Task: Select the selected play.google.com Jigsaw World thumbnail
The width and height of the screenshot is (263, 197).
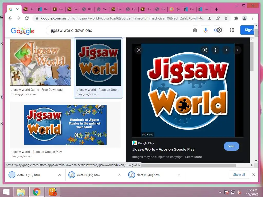Action: click(x=98, y=63)
